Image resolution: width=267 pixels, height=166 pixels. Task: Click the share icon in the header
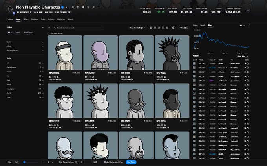[93, 7]
